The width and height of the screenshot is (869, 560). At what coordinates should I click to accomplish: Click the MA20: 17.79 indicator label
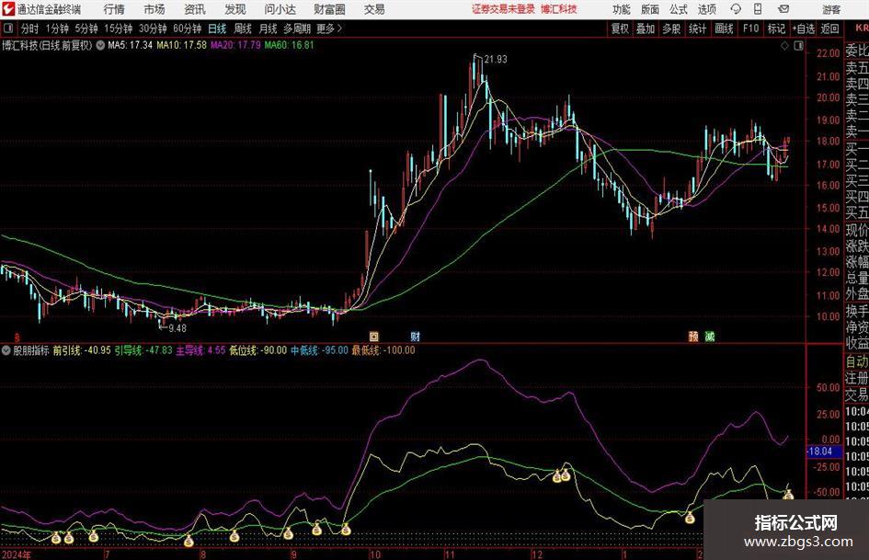click(x=235, y=45)
